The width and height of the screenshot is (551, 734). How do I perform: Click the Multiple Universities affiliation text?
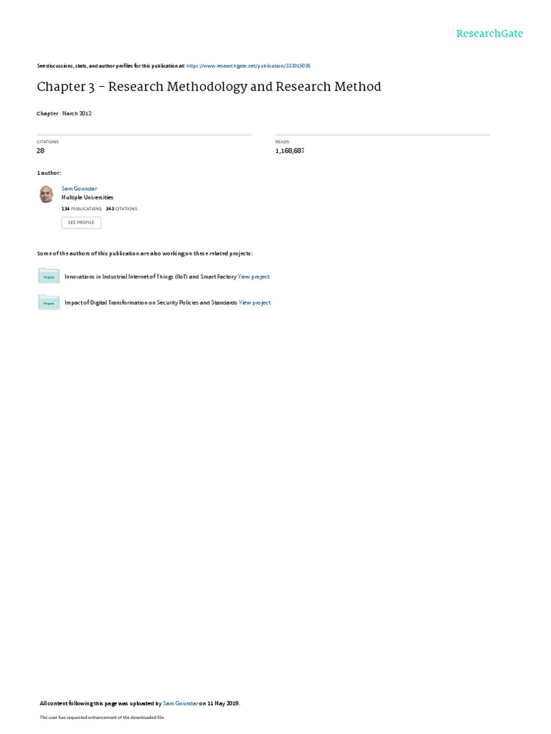coord(87,198)
